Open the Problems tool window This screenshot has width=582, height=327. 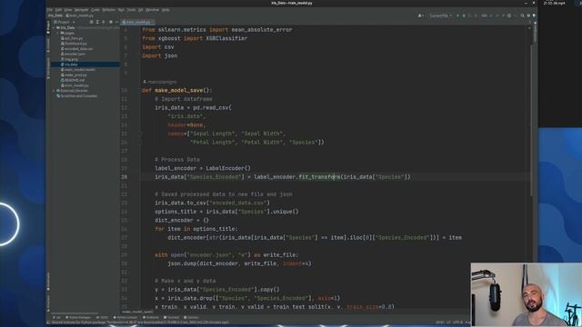tap(151, 317)
